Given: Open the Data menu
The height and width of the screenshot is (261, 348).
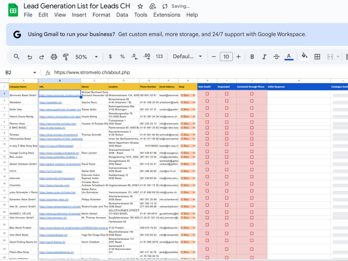Looking at the screenshot, I should click(122, 15).
